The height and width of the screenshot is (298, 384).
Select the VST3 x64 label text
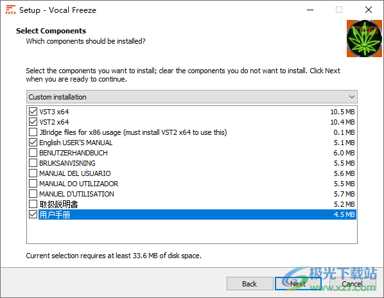click(54, 112)
